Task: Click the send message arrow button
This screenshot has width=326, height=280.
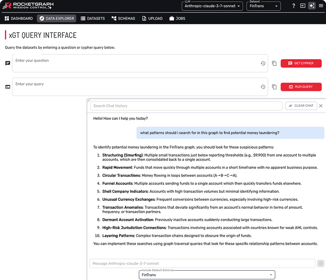Action: click(x=321, y=264)
